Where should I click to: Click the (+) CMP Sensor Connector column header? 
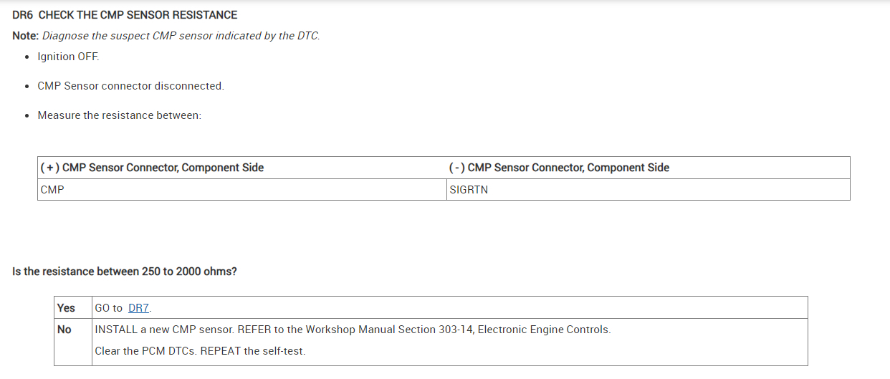tap(152, 168)
